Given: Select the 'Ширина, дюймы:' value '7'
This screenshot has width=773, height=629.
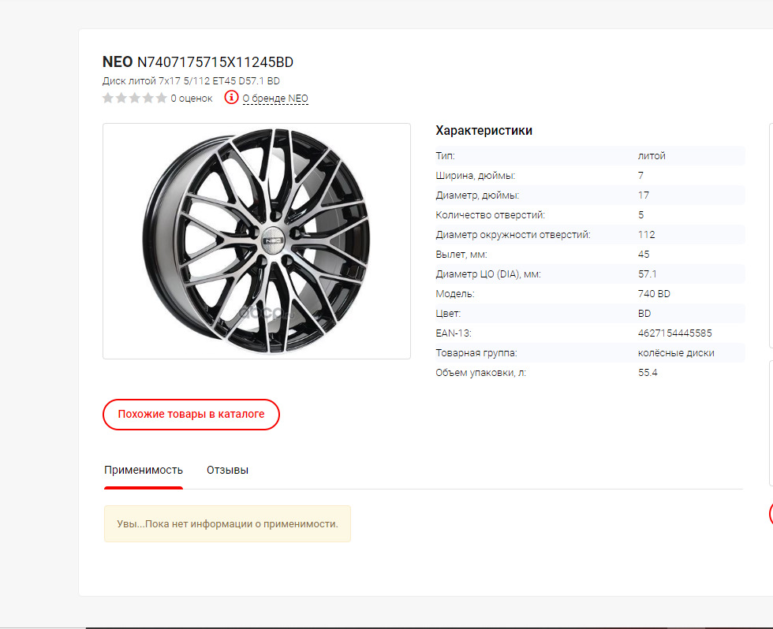Looking at the screenshot, I should tap(640, 175).
